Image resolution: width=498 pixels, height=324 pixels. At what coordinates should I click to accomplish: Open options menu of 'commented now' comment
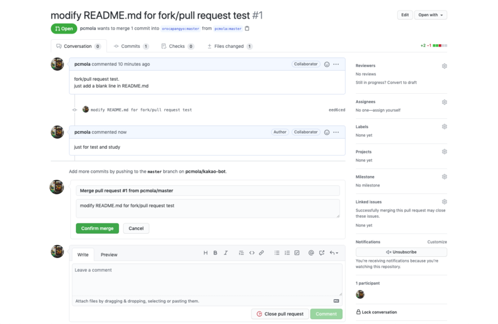tap(336, 132)
